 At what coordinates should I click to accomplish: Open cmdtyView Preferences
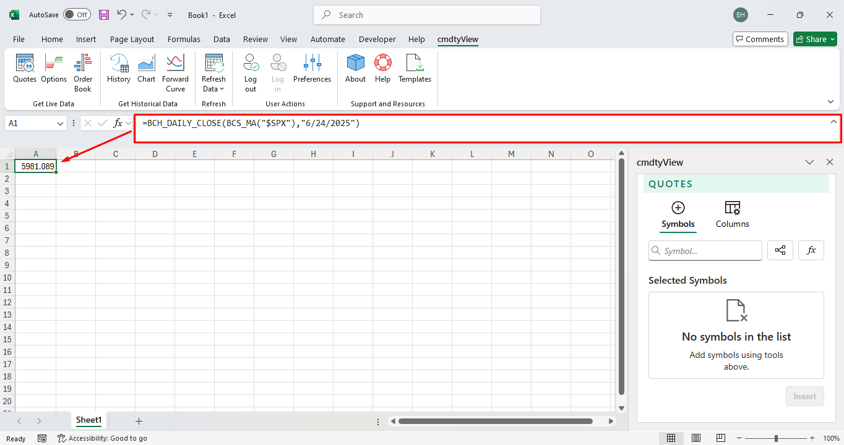click(x=312, y=69)
